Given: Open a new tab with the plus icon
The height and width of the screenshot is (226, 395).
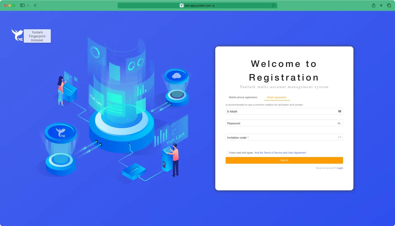Looking at the screenshot, I should pos(381,5).
